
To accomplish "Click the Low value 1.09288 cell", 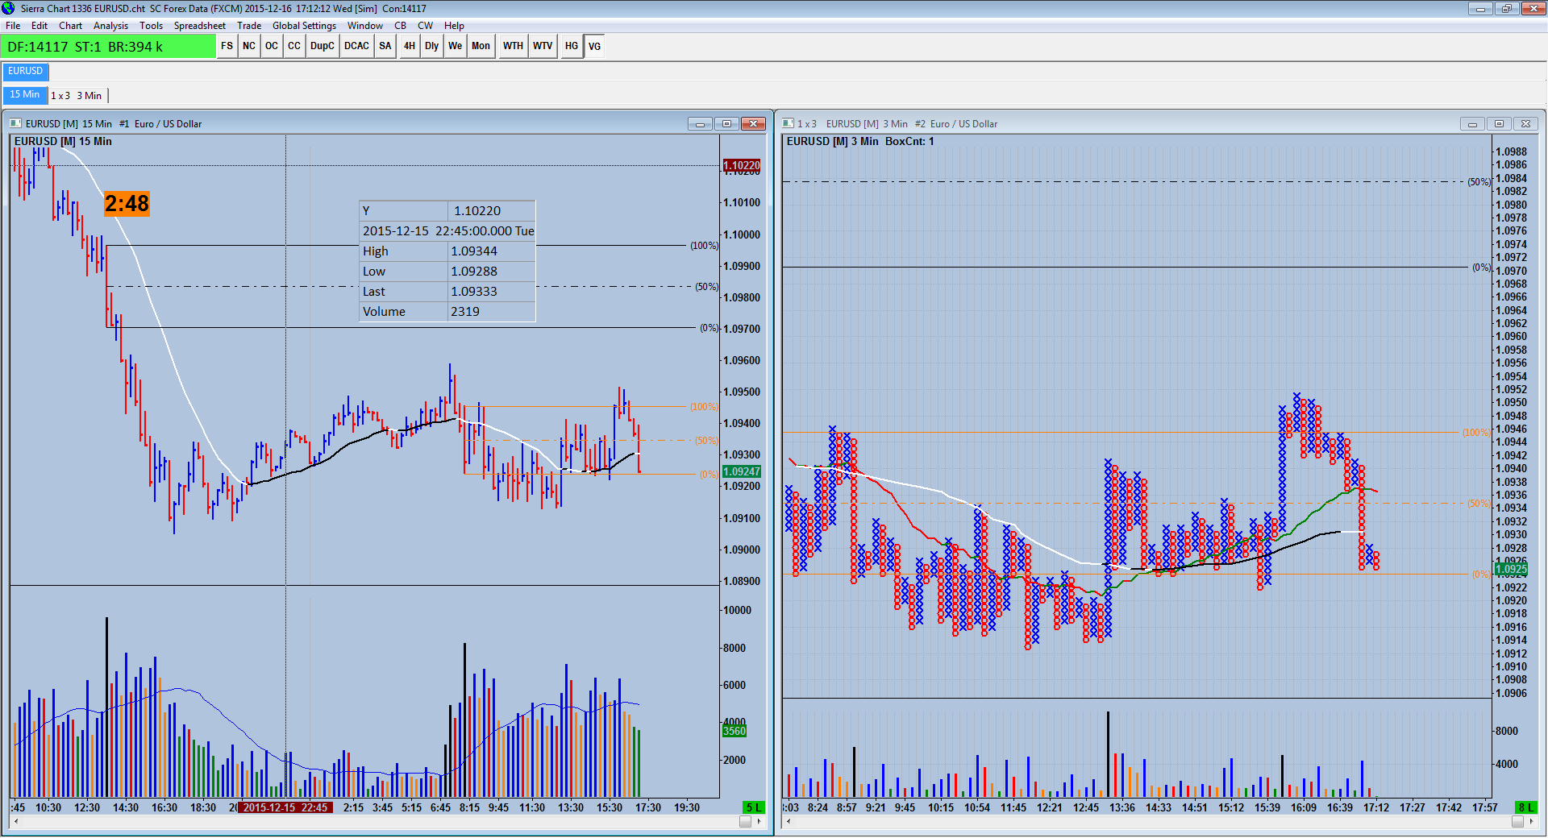I will (x=491, y=272).
